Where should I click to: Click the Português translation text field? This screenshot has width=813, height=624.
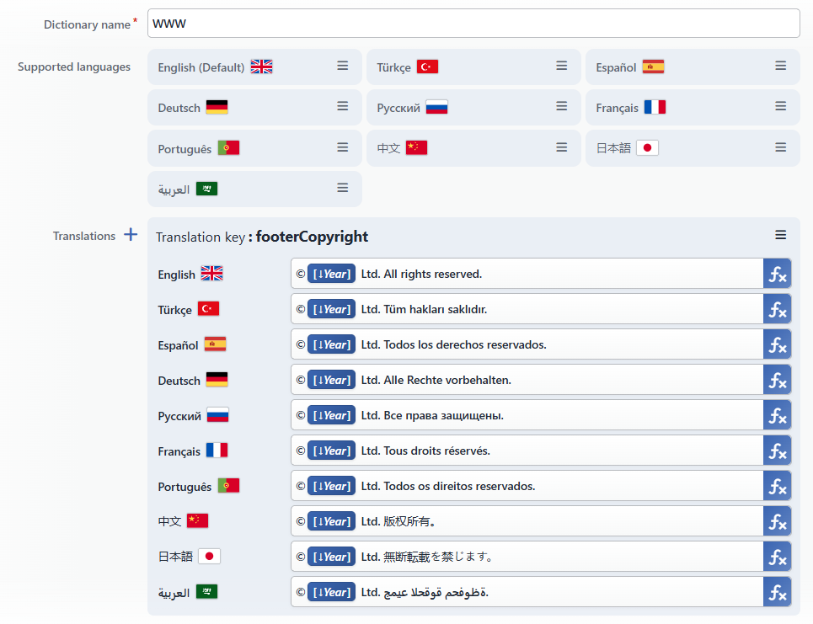pos(527,486)
